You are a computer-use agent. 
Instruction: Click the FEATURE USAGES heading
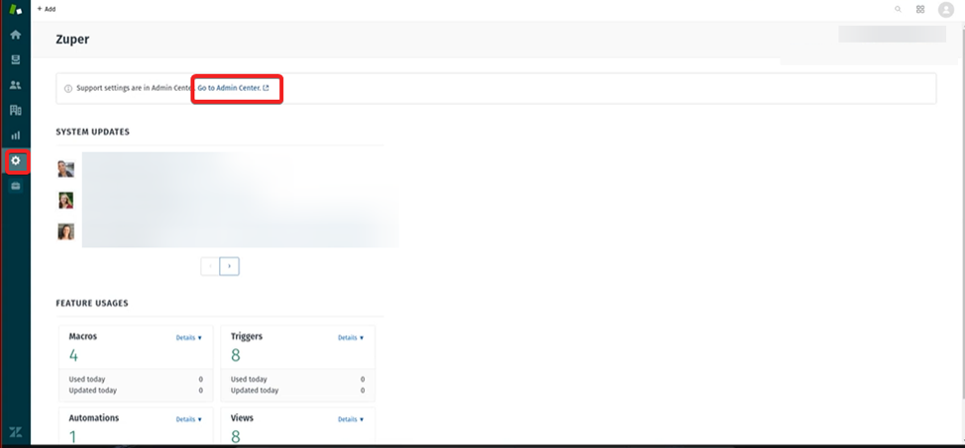point(92,304)
